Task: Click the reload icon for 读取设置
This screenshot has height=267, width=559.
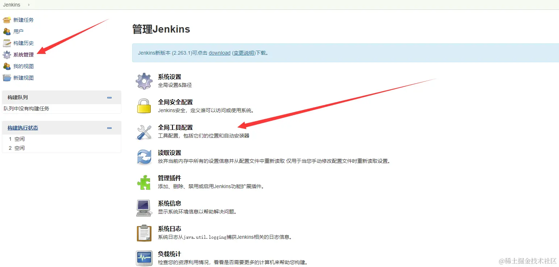Action: click(x=144, y=156)
